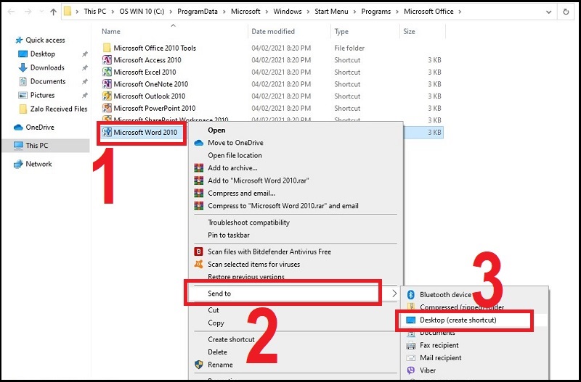
Task: Click the Refresh button in address bar
Action: coord(566,12)
